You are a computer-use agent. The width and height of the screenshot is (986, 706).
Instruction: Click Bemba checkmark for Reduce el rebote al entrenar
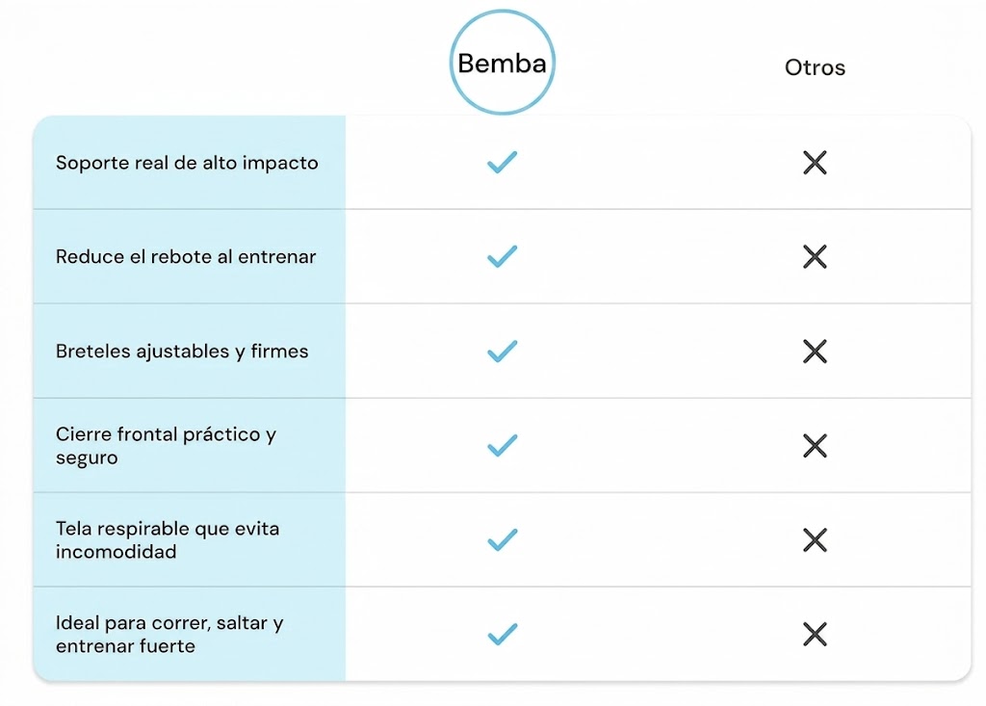[x=503, y=257]
